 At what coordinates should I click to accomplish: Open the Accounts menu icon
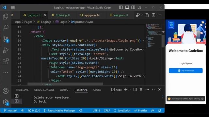[6, 91]
